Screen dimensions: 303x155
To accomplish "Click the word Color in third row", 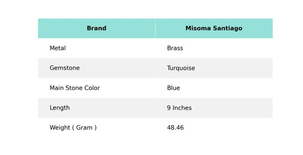I will (x=92, y=88).
